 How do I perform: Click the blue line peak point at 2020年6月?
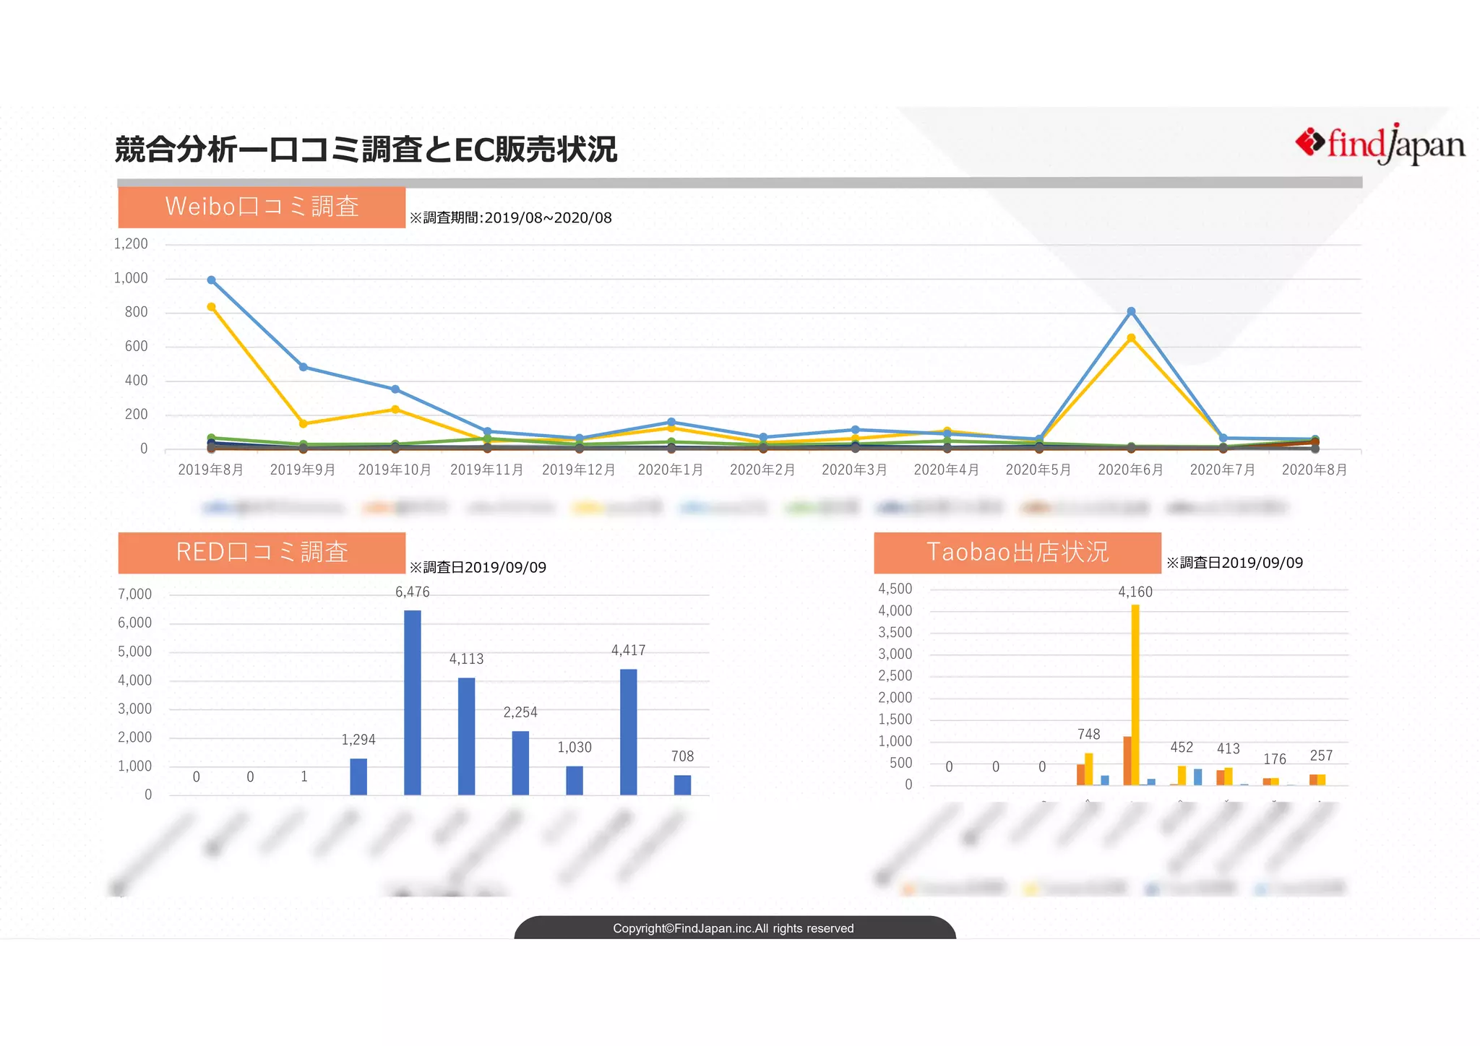coord(1131,311)
